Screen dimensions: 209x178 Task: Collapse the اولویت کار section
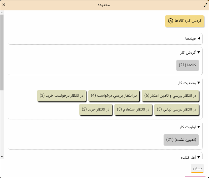point(199,127)
